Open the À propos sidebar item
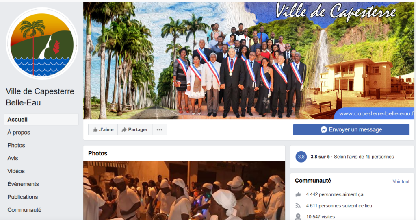The image size is (416, 220). click(x=19, y=132)
